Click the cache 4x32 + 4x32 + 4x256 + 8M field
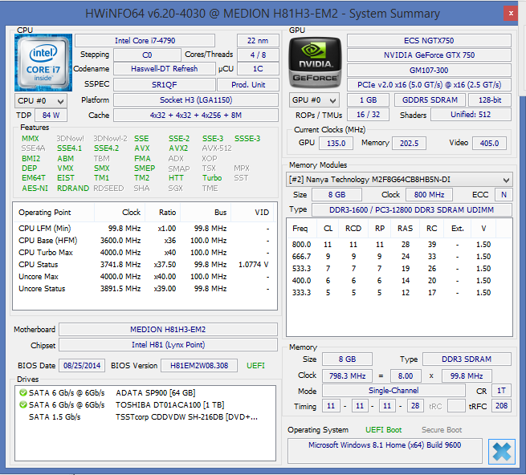 click(x=196, y=116)
